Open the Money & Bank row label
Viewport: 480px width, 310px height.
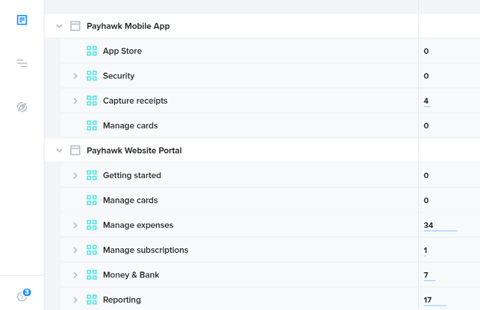click(131, 275)
